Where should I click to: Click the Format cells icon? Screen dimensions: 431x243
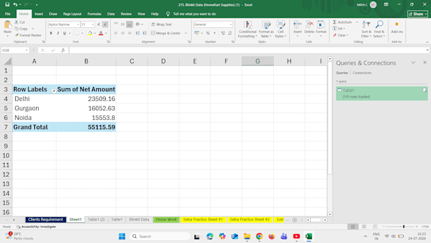pos(321,25)
